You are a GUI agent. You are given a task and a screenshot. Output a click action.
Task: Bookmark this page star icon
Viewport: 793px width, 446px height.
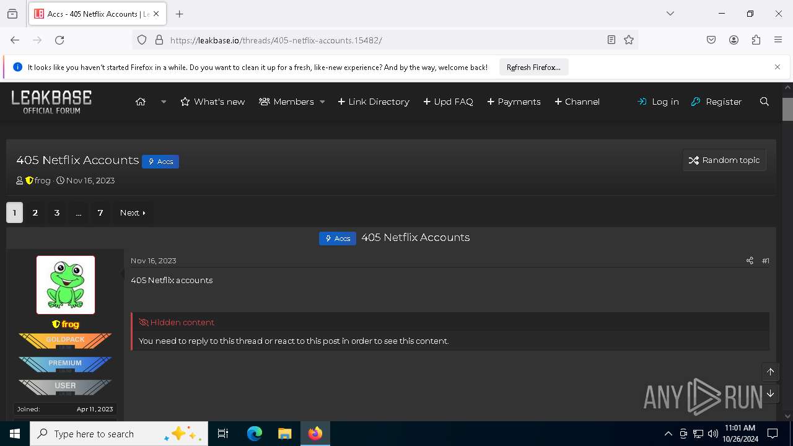point(629,40)
